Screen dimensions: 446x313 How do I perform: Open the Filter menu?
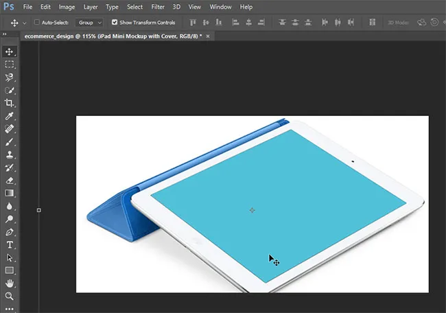(x=158, y=7)
